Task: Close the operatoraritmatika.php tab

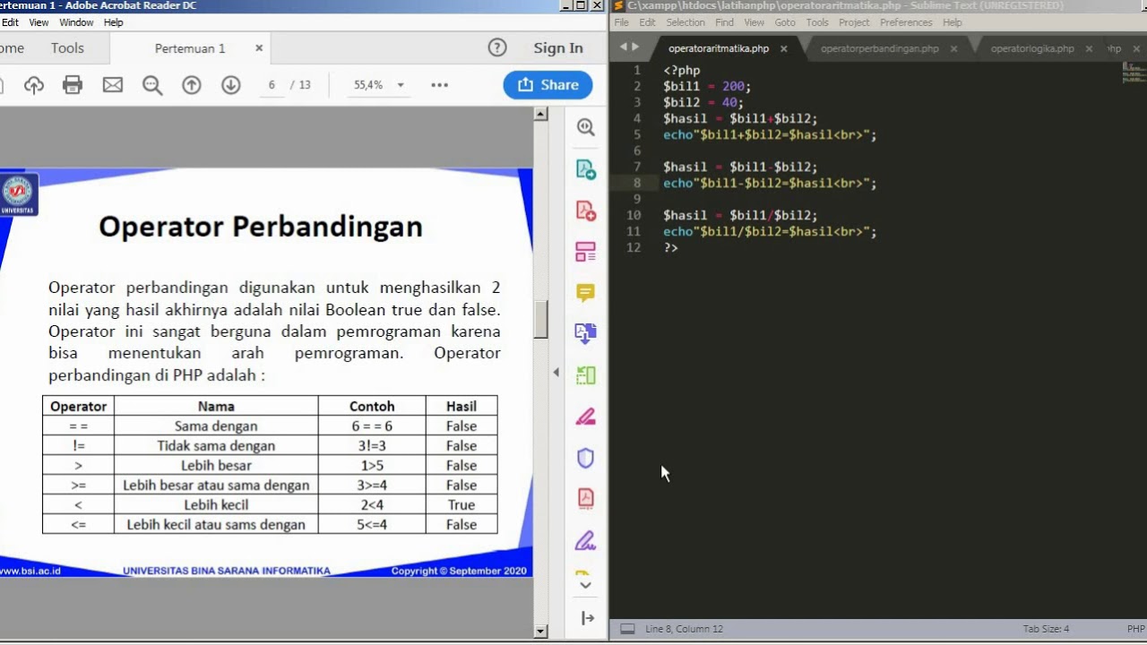Action: tap(784, 48)
